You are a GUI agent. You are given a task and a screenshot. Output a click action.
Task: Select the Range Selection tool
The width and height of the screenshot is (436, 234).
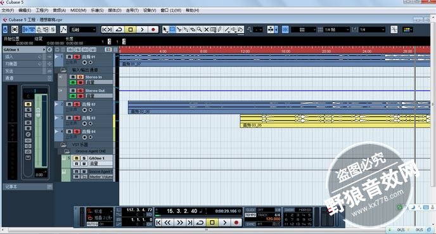point(172,30)
